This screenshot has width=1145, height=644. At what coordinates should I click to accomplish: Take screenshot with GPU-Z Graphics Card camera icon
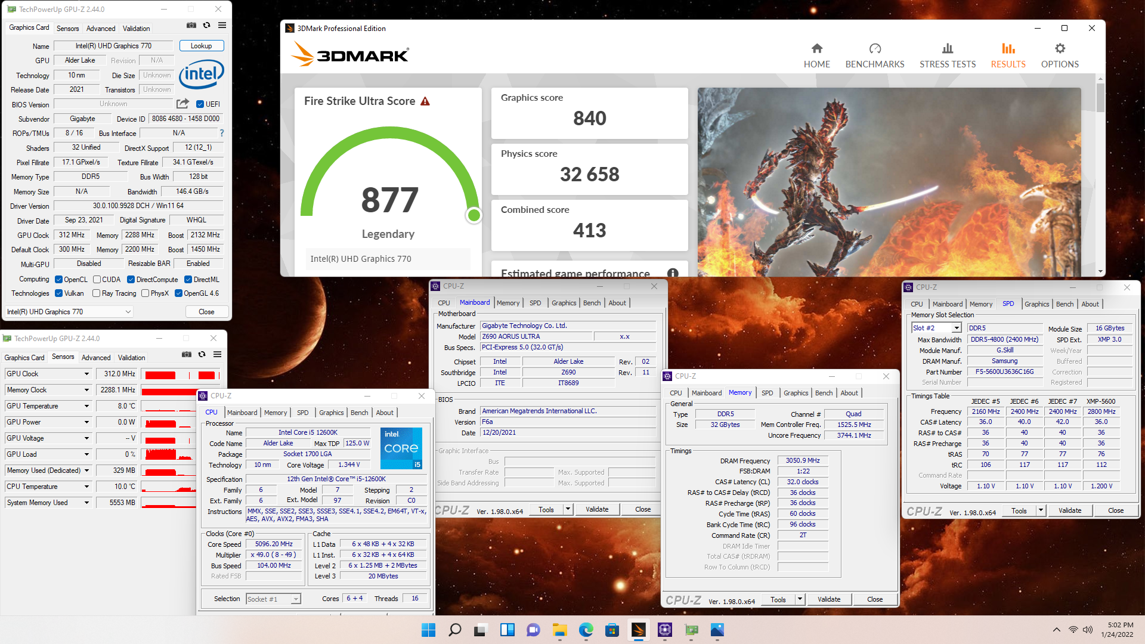click(x=191, y=26)
